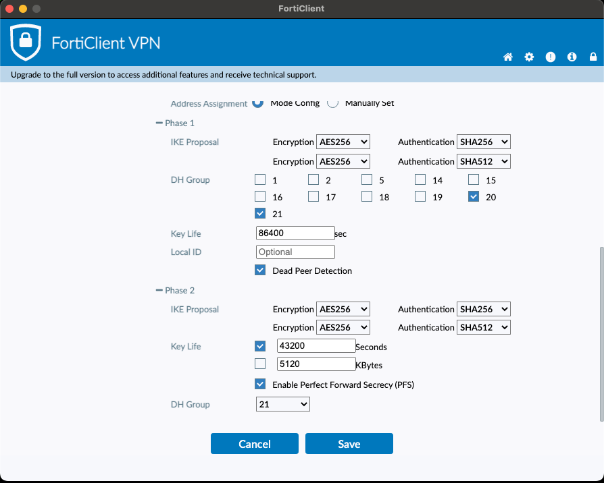The height and width of the screenshot is (483, 604).
Task: Click the 'Address Assignment' label
Action: (209, 103)
